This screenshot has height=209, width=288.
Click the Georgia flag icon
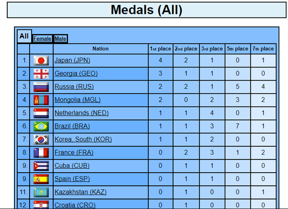(41, 74)
